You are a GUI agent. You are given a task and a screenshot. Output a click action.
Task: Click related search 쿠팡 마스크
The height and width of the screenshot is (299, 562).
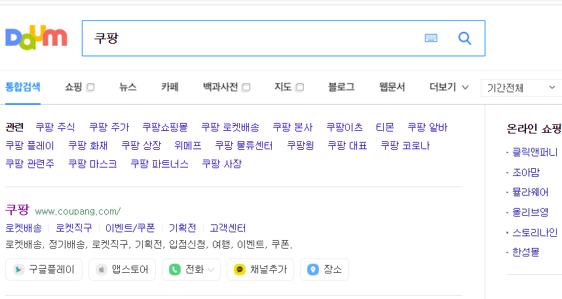coord(92,164)
